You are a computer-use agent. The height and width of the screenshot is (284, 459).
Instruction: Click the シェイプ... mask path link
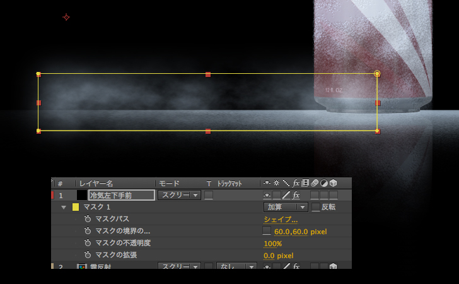(281, 220)
